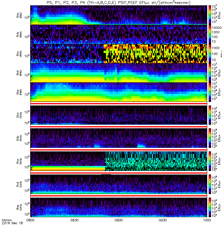Select the 'thd ions' panel label
This screenshot has height=237, width=222.
19,184
